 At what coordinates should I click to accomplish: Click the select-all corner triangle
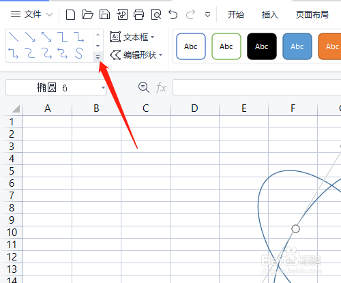[16, 108]
